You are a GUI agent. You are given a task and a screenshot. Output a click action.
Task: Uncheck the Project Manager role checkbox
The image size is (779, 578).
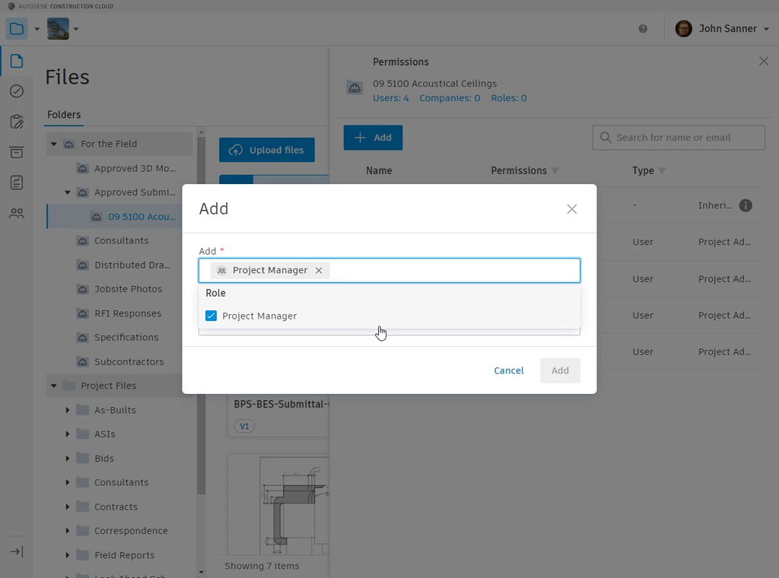pyautogui.click(x=211, y=316)
